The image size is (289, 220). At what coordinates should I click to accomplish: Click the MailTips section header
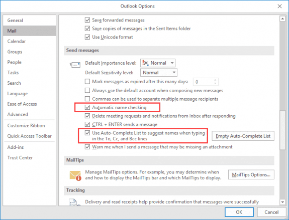pos(169,160)
